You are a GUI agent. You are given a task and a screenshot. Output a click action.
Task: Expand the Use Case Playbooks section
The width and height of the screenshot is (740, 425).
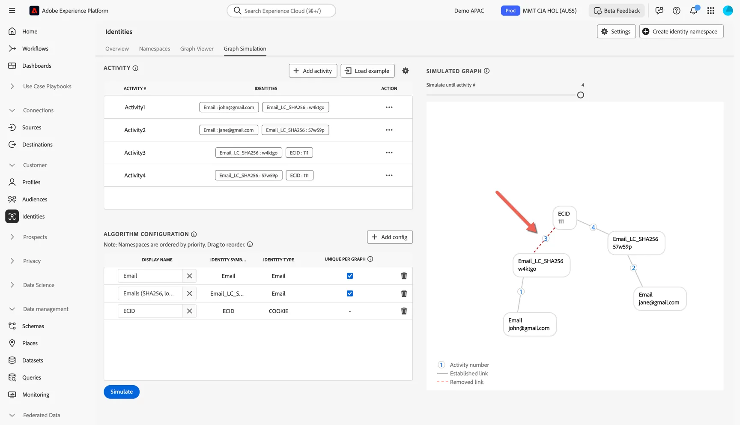(12, 86)
